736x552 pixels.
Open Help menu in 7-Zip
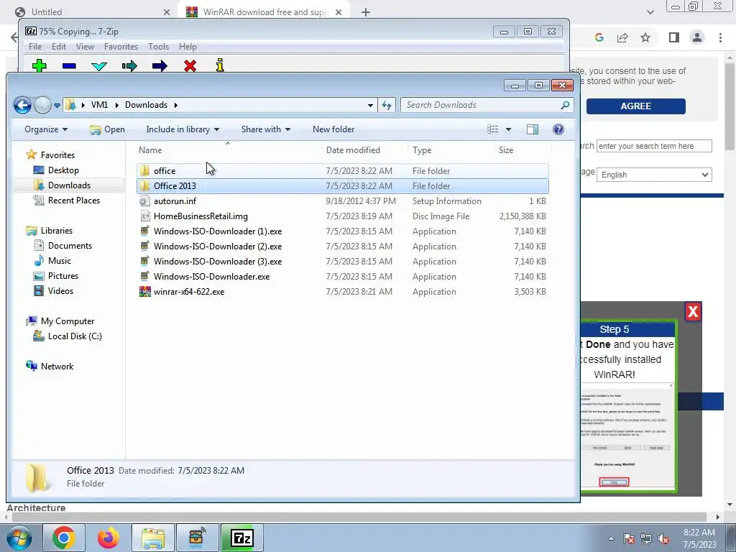(188, 47)
